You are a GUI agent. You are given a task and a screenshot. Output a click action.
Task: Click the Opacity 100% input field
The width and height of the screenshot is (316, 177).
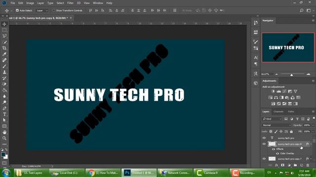point(307,125)
